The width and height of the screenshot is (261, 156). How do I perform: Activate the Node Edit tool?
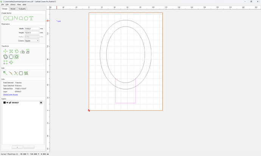(5, 73)
